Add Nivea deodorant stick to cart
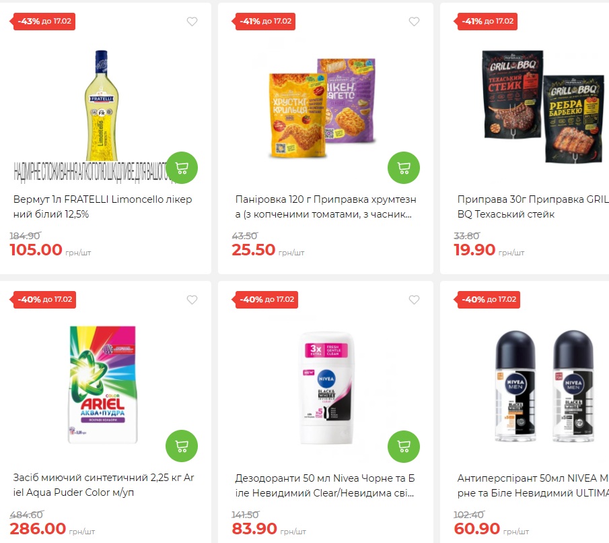 click(404, 446)
